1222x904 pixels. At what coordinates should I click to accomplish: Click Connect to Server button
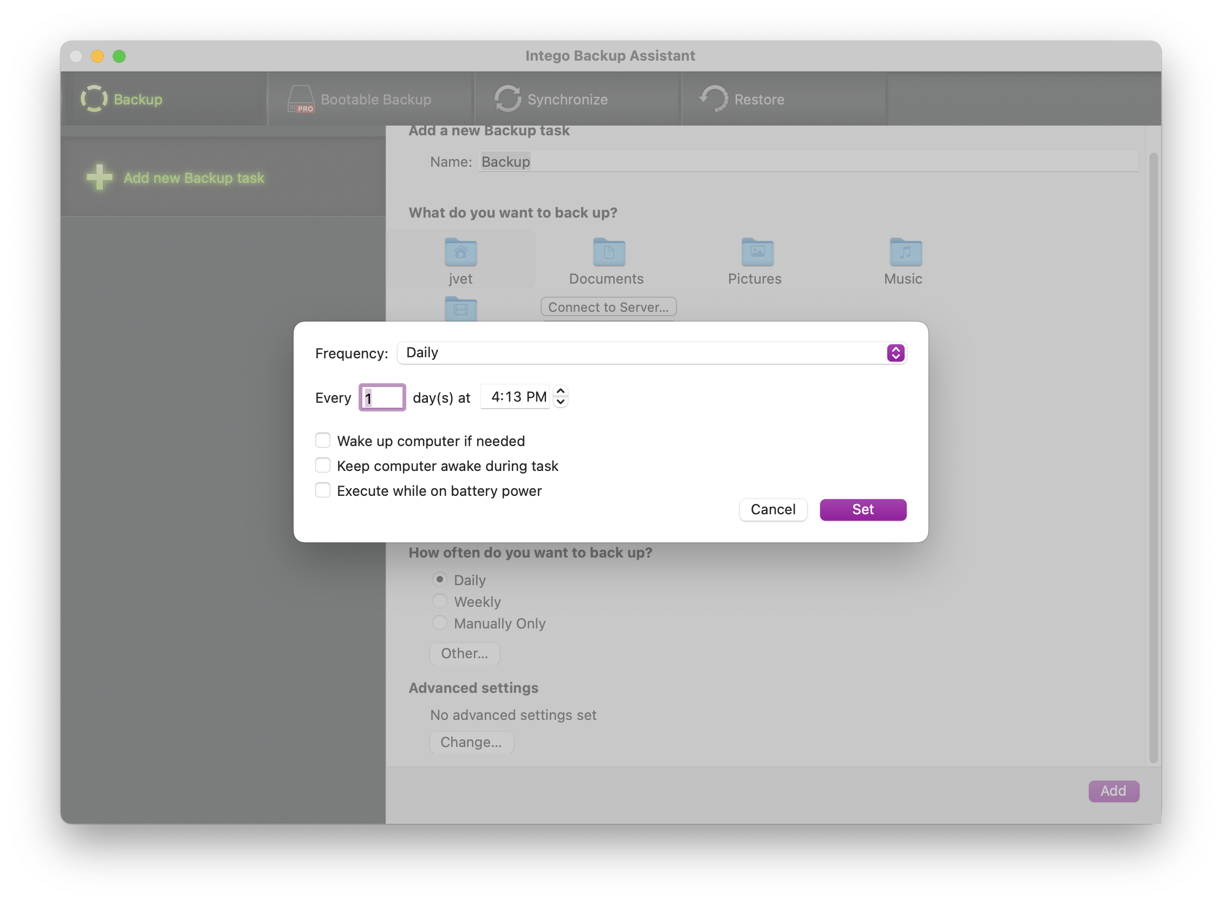[x=608, y=307]
